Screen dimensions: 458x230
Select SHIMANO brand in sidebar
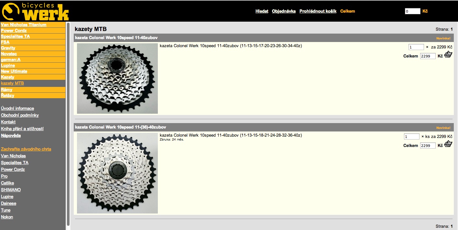coord(11,190)
